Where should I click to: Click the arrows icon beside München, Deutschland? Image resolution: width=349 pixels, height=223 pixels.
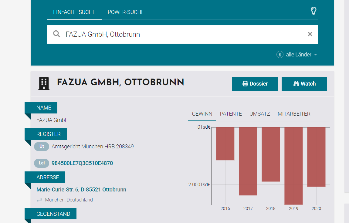[x=39, y=200]
